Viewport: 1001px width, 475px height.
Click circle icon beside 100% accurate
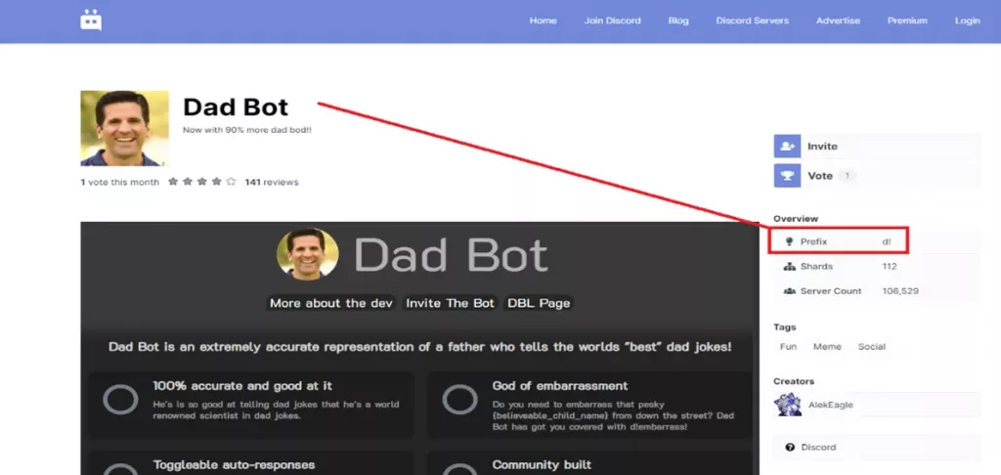(x=120, y=401)
